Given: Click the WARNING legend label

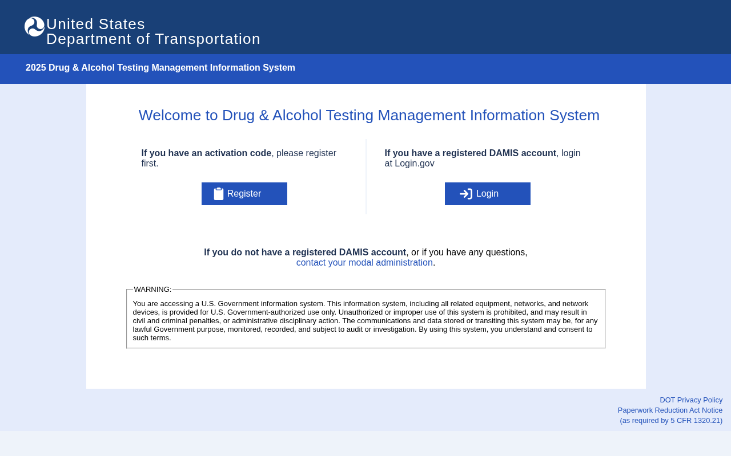Looking at the screenshot, I should click(152, 290).
